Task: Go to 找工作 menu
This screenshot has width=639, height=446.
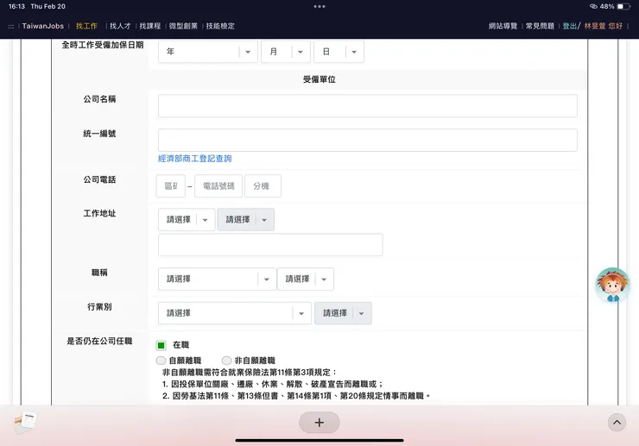Action: coord(86,26)
